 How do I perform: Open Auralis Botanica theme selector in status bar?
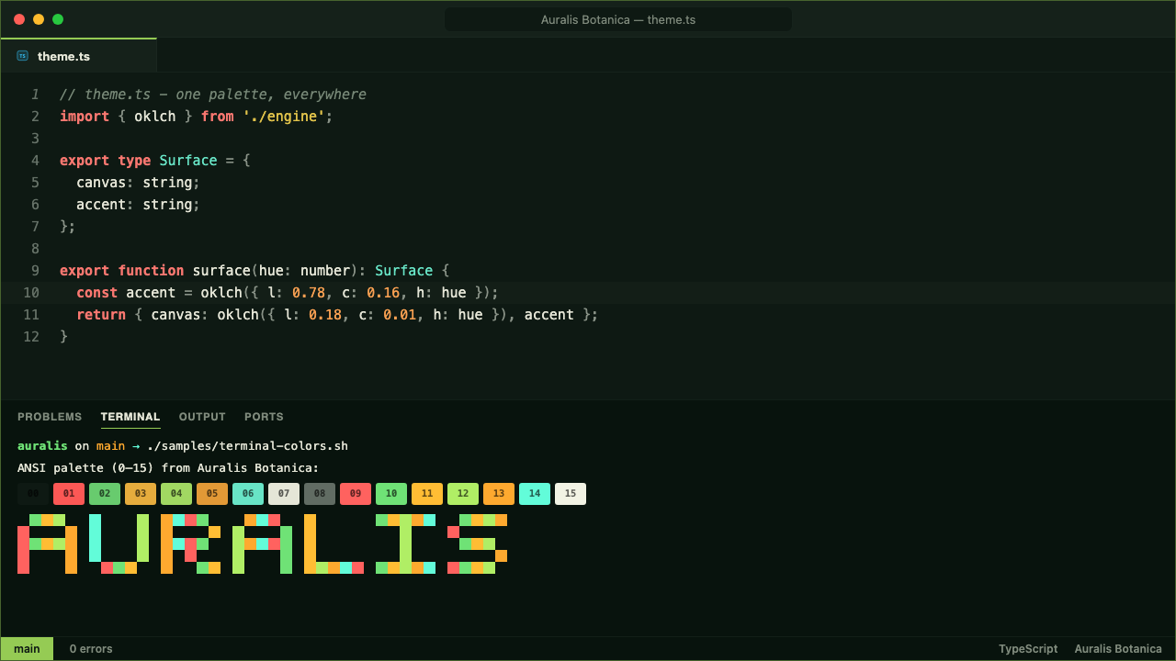(1118, 649)
